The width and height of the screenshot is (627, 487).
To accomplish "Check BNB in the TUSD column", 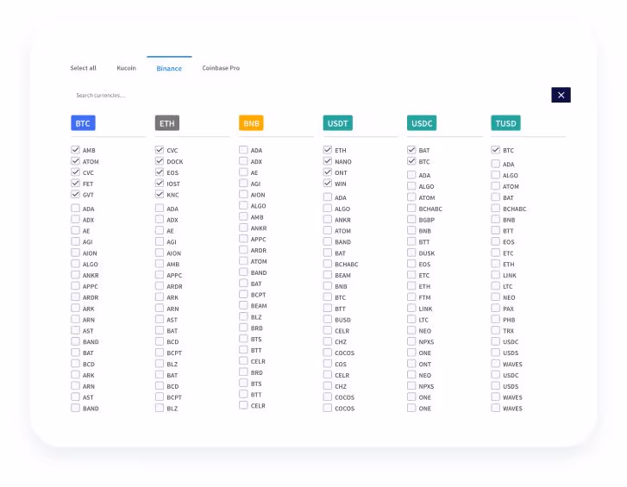I will (x=495, y=219).
